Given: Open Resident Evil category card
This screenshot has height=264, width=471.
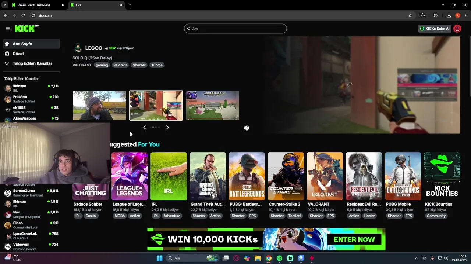Looking at the screenshot, I should [x=364, y=176].
